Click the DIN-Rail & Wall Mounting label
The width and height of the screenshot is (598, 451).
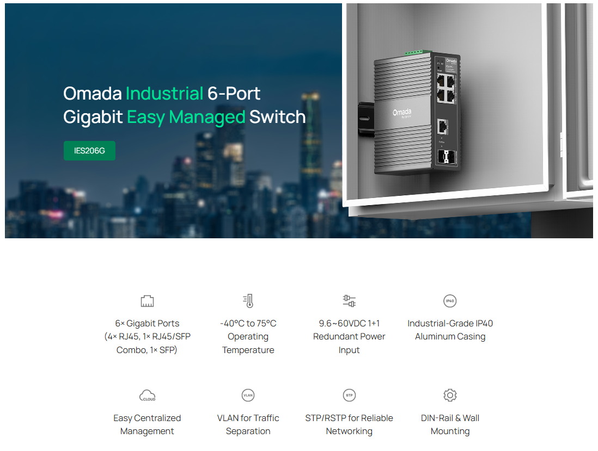point(450,424)
